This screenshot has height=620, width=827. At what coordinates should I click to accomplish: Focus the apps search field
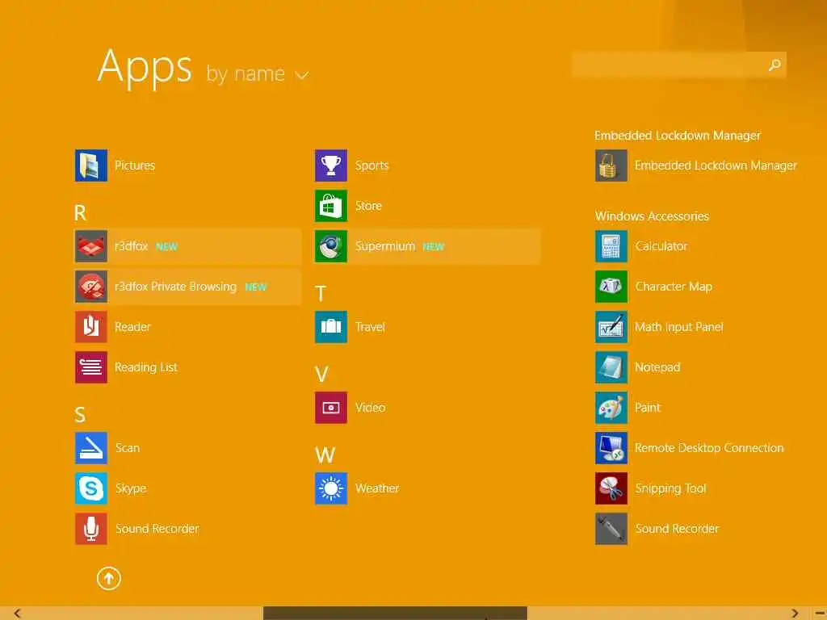tap(678, 65)
